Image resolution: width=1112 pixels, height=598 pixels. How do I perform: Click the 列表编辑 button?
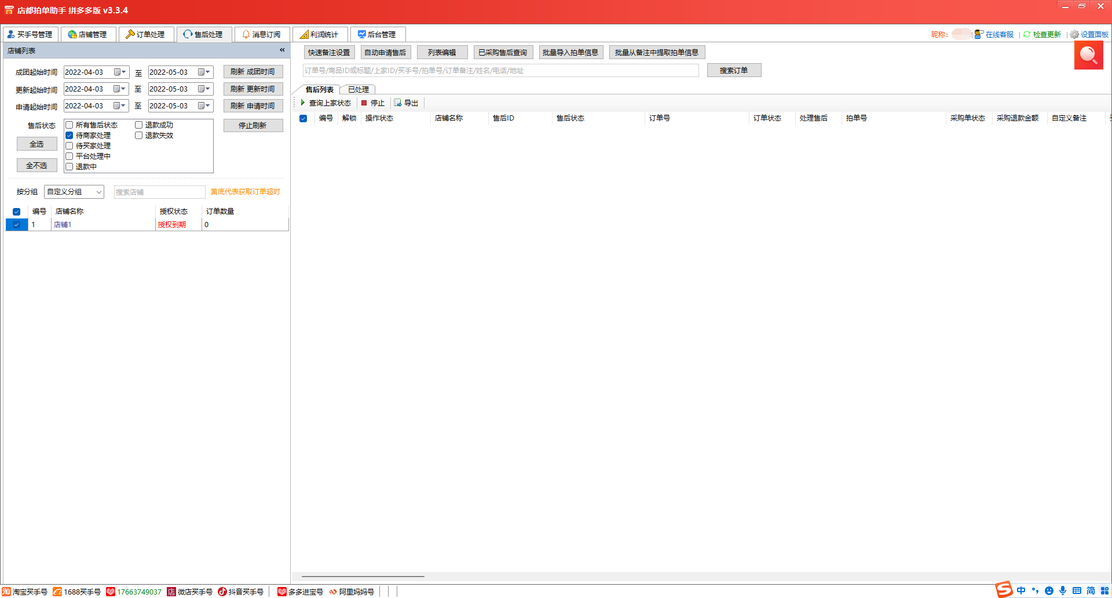442,52
